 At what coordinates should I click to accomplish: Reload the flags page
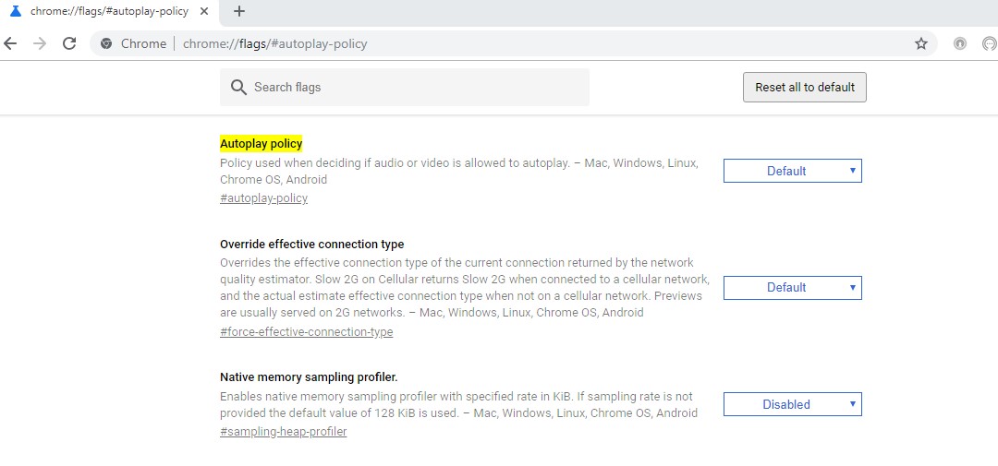tap(69, 43)
